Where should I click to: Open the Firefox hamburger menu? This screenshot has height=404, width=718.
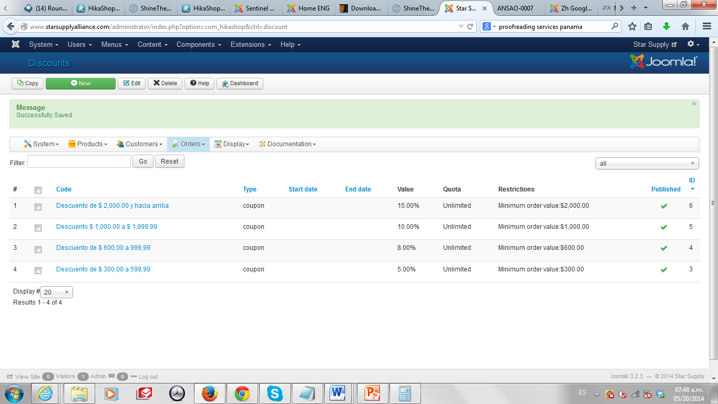(707, 26)
